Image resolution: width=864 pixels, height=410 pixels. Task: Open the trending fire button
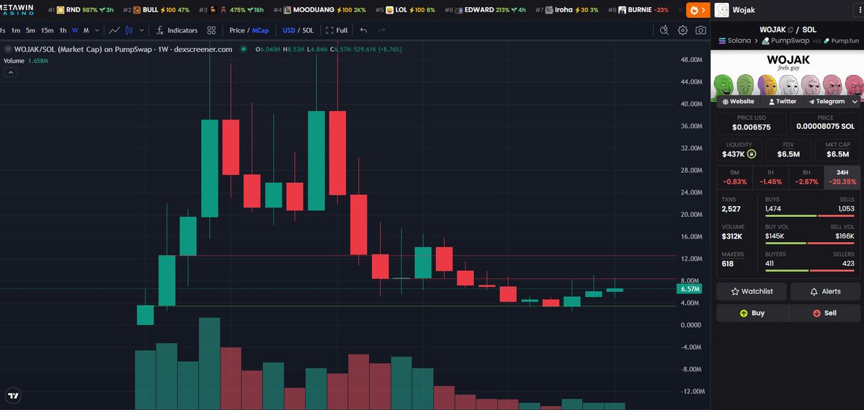tap(698, 10)
